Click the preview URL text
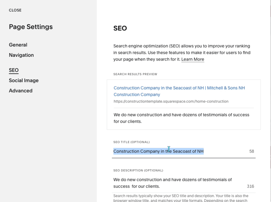This screenshot has height=202, width=271. [171, 102]
